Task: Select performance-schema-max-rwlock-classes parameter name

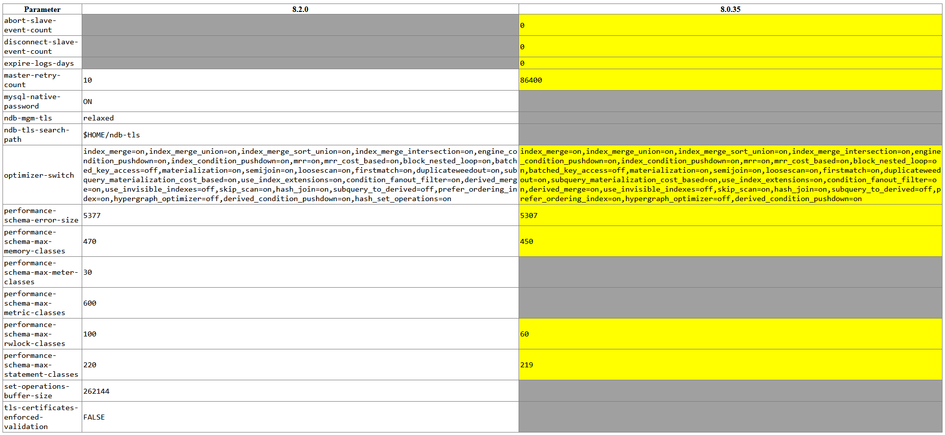Action: tap(34, 334)
